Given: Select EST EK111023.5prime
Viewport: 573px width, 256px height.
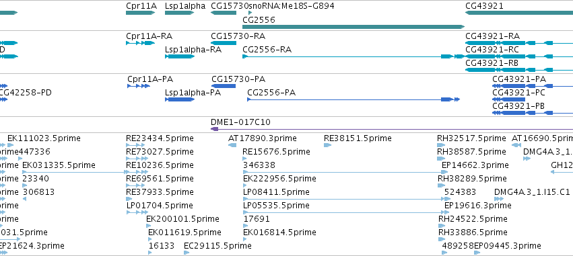Looking at the screenshot, I should pos(44,138).
